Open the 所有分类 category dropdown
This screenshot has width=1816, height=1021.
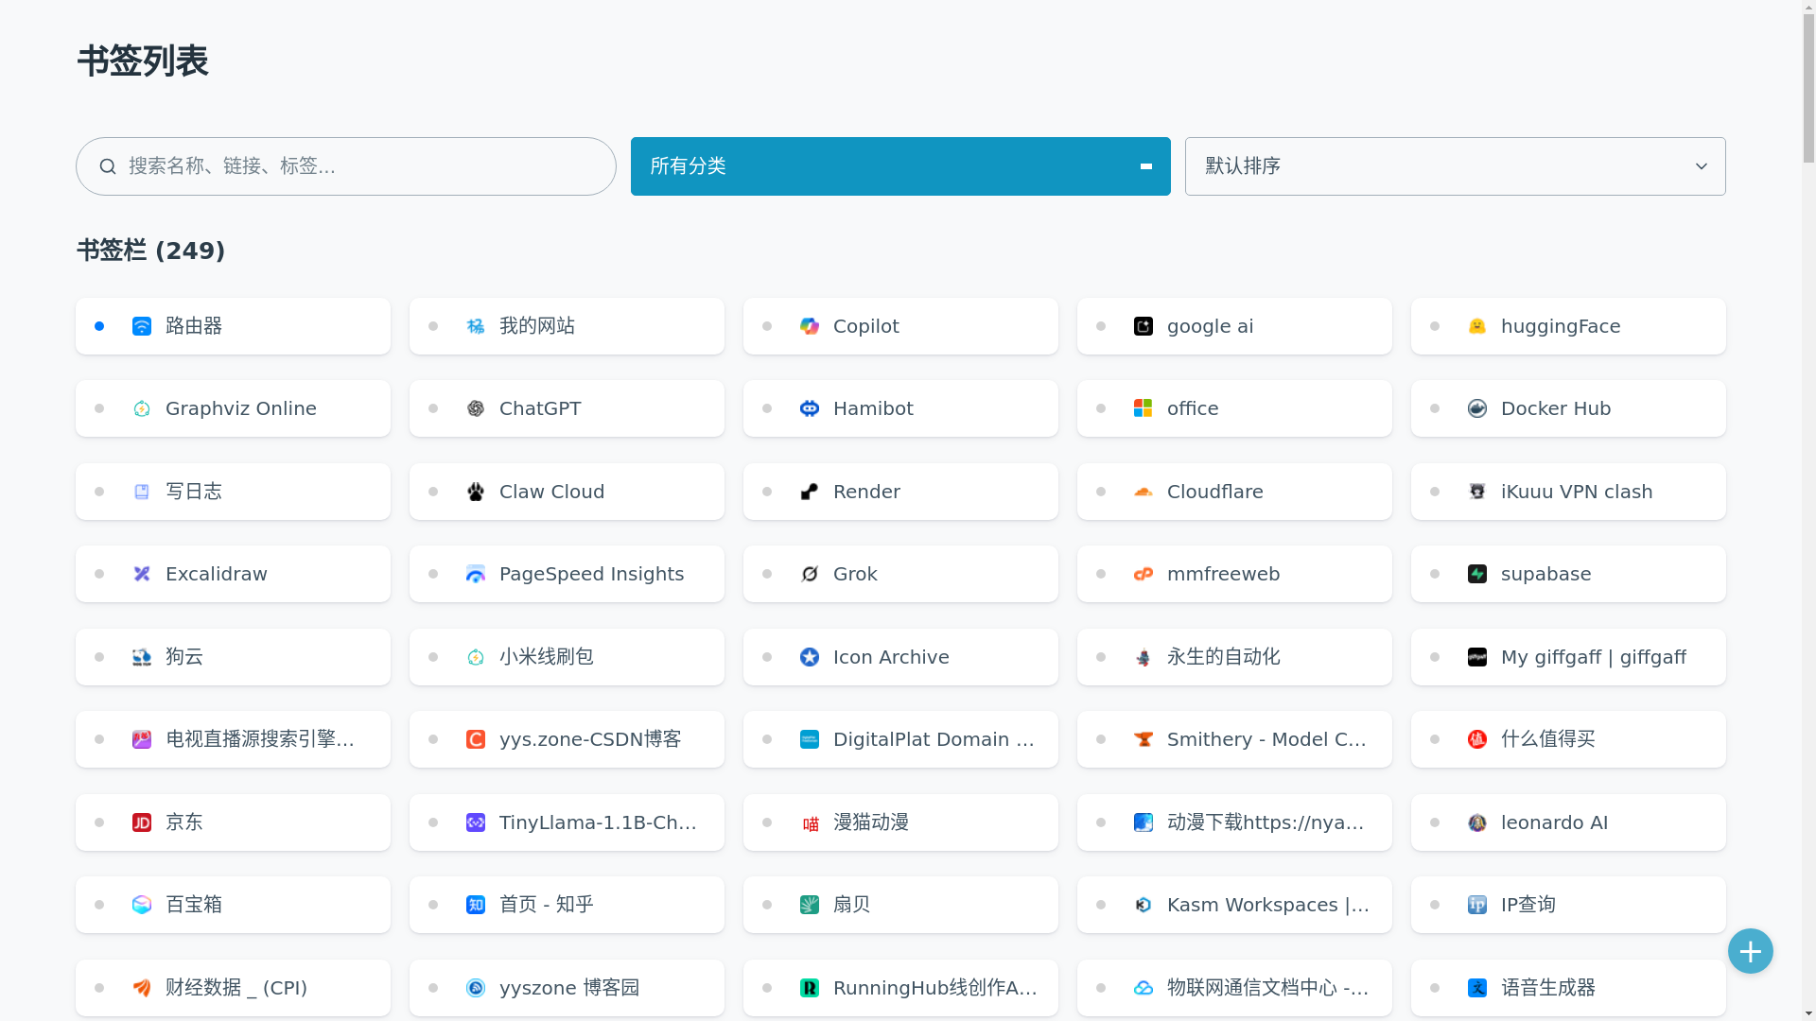(900, 166)
